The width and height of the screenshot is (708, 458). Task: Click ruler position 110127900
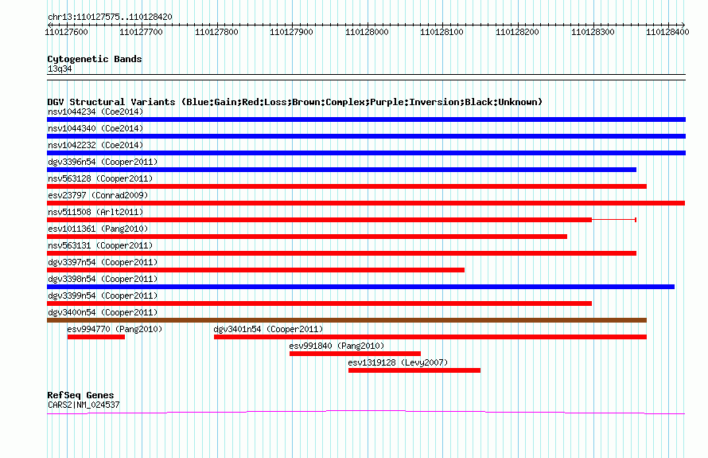coord(291,32)
